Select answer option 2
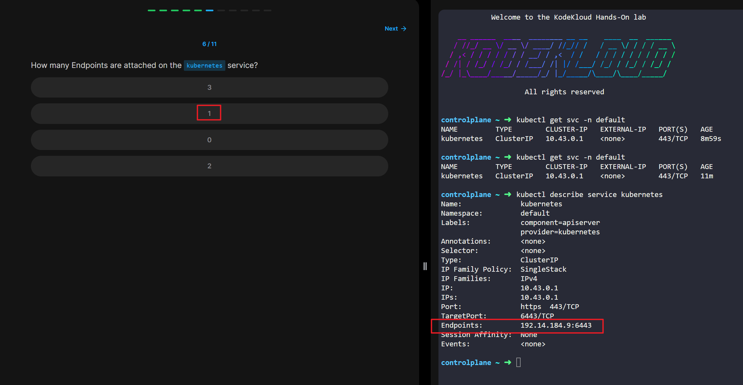This screenshot has height=385, width=743. pos(209,166)
